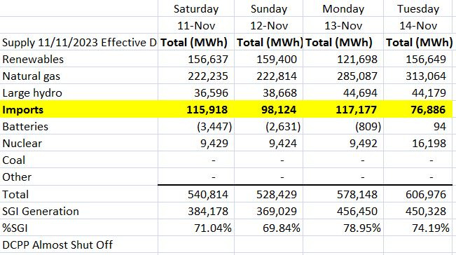Select the DCPP Almost Shut Off cell
Image resolution: width=456 pixels, height=255 pixels.
79,244
